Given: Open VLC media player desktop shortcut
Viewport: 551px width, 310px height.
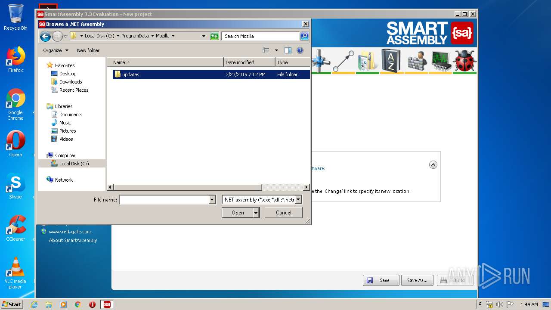Looking at the screenshot, I should tap(15, 273).
